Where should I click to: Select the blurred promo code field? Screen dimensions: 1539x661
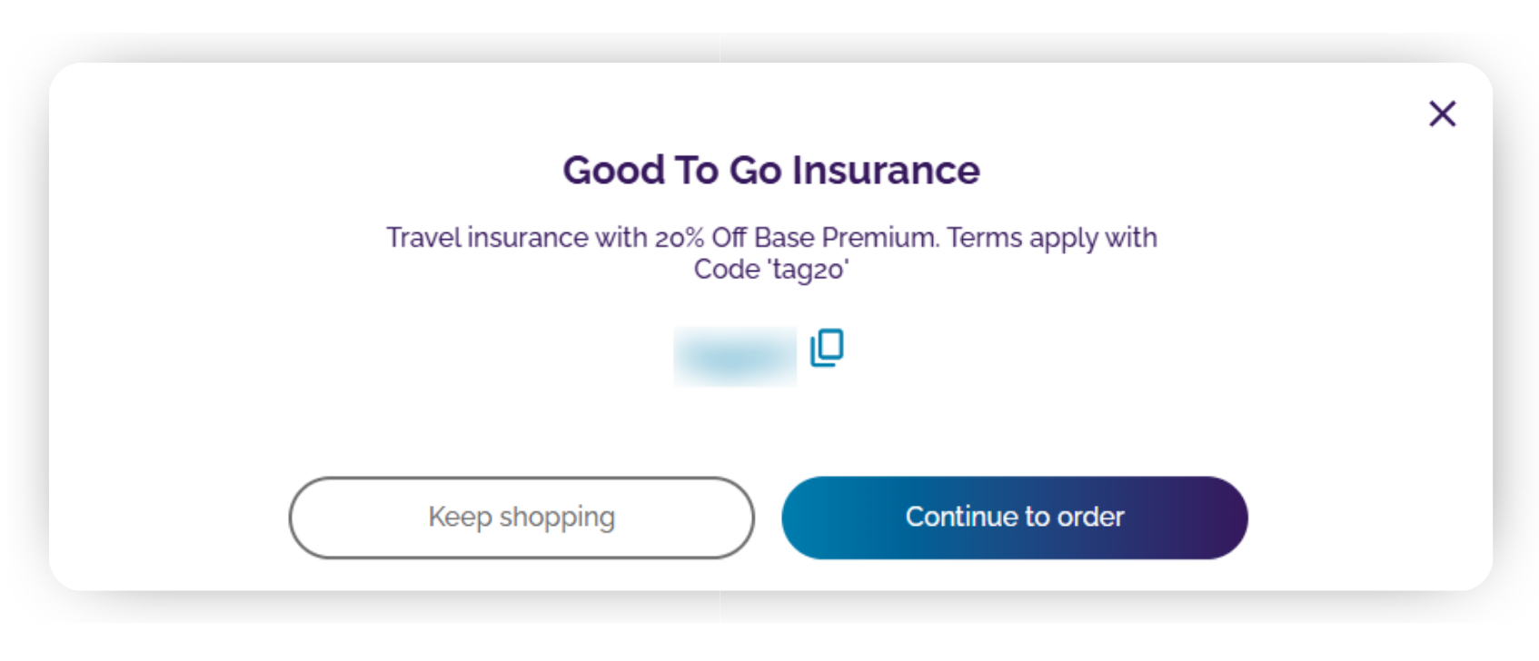(734, 357)
